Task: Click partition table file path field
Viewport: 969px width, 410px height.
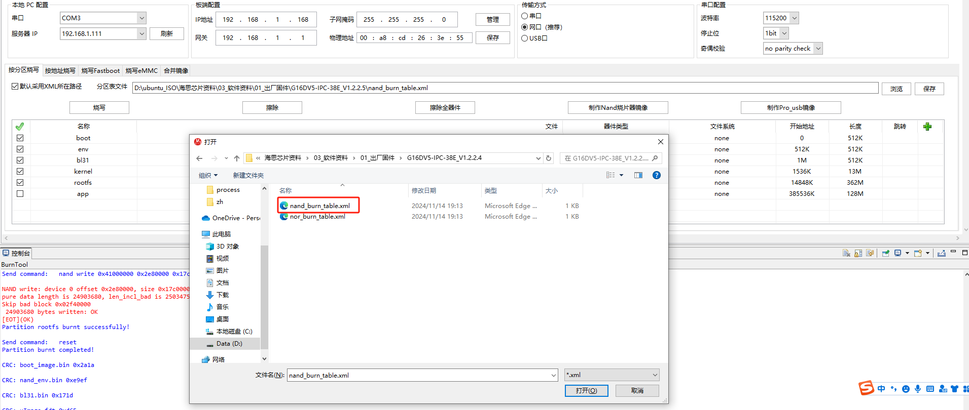Action: (x=505, y=88)
